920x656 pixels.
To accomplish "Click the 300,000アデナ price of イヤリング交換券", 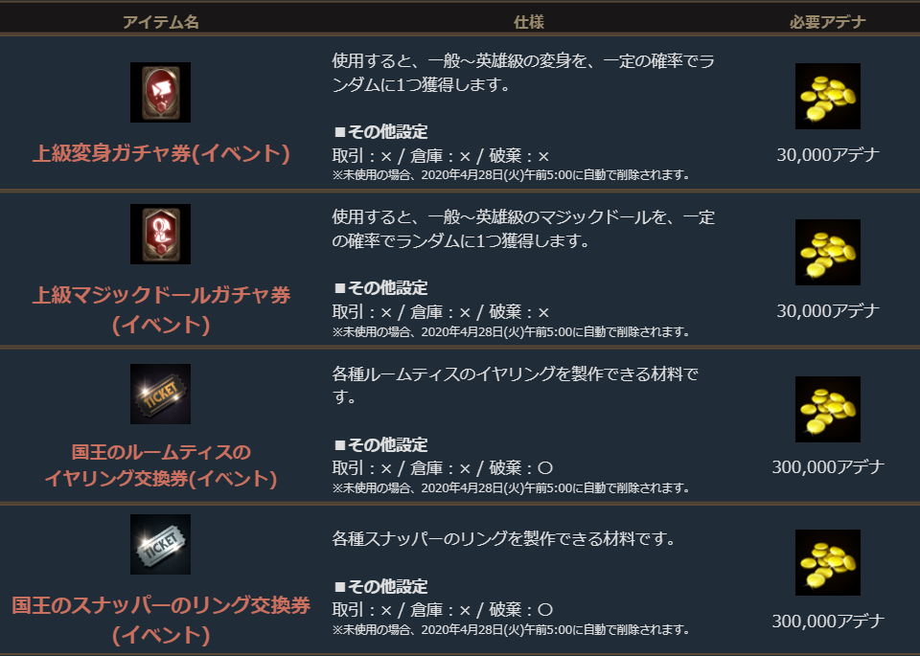I will [828, 467].
